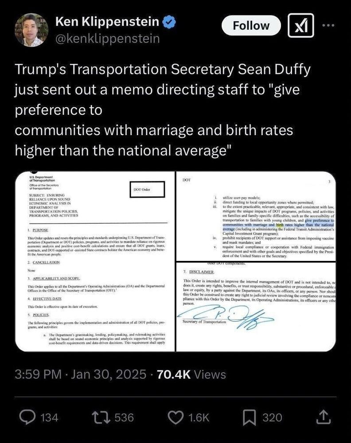This screenshot has width=351, height=443.
Task: Click the Ken Klippenstein display name
Action: pyautogui.click(x=107, y=21)
